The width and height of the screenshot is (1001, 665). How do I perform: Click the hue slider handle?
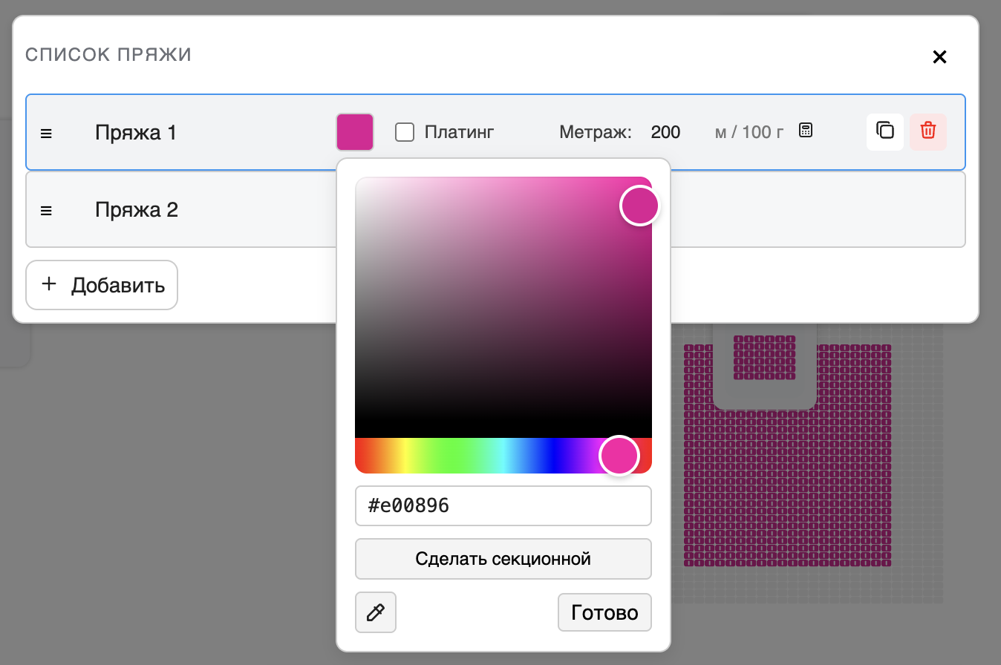tap(619, 455)
